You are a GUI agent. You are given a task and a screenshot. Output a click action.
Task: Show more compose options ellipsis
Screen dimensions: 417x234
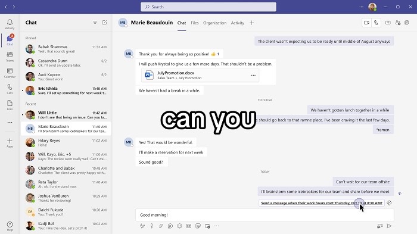coord(217,226)
